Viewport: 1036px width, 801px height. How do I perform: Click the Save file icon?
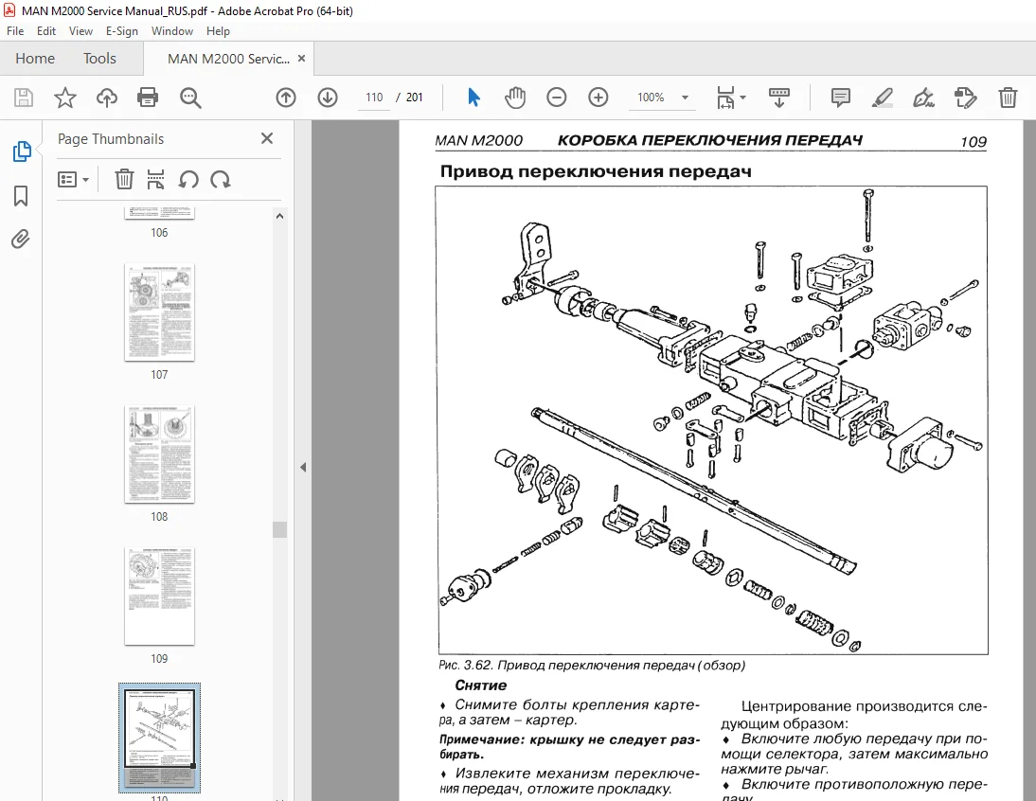tap(23, 98)
